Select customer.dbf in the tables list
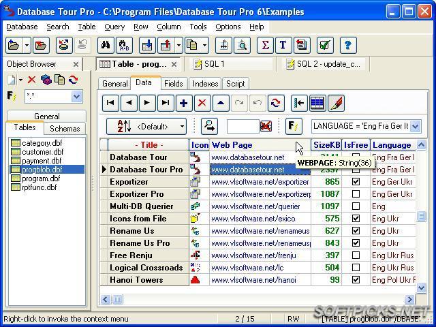Viewport: 436px width, 327px height. 42,152
